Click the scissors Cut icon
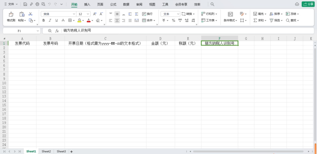The image size is (317, 154). point(30,14)
